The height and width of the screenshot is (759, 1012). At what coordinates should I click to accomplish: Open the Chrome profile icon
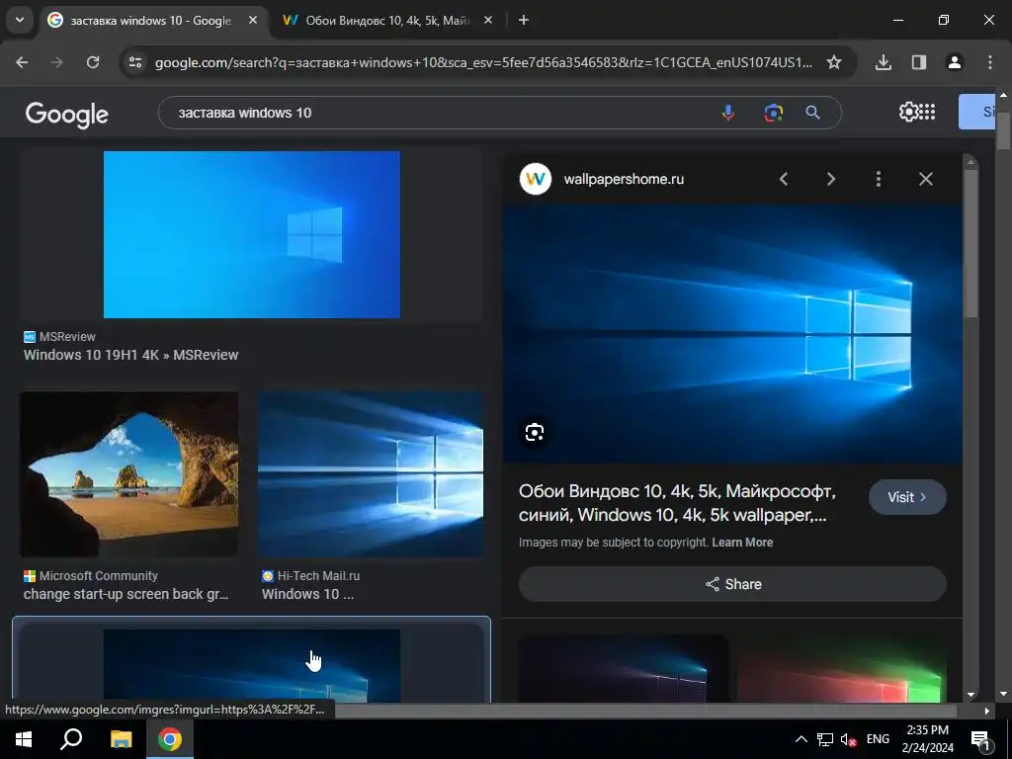955,62
